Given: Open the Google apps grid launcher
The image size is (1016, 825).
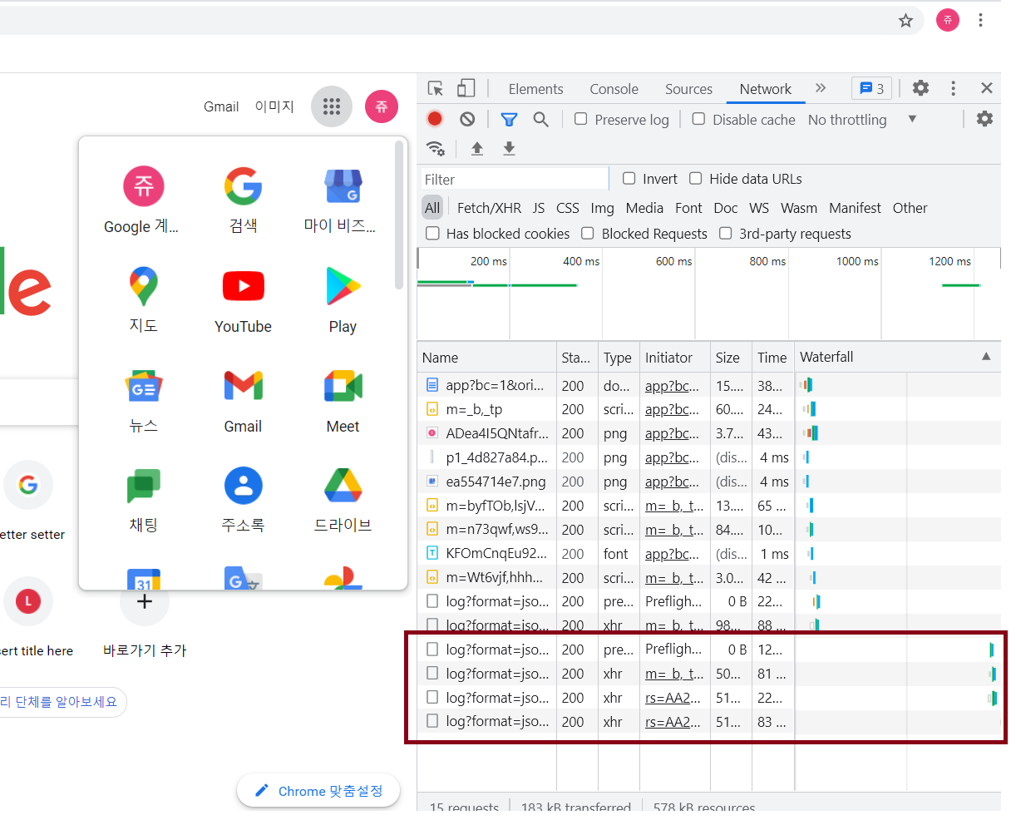Looking at the screenshot, I should click(332, 106).
